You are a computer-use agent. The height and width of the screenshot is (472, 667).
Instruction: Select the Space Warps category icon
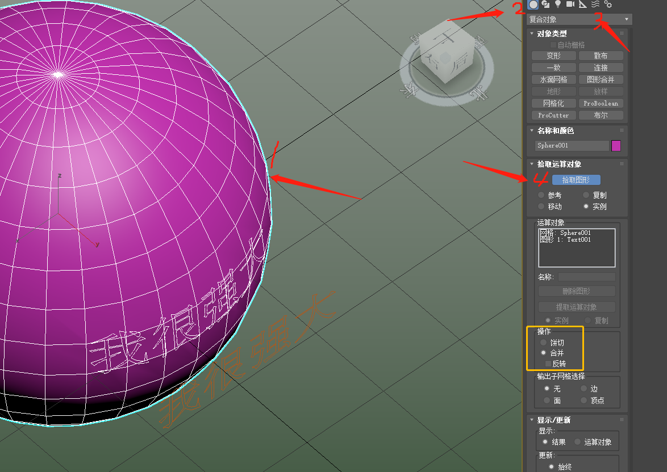pyautogui.click(x=595, y=5)
